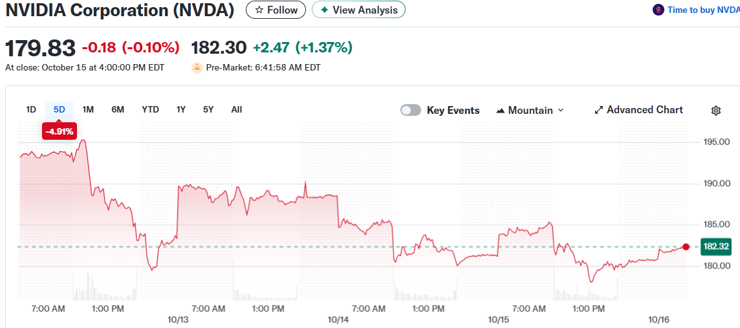This screenshot has height=328, width=740.
Task: Click the -4.91% change badge
Action: 59,131
